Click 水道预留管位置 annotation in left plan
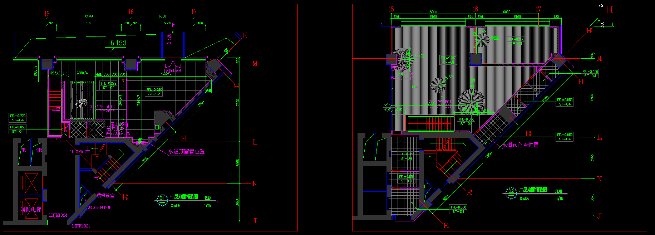 pos(186,152)
